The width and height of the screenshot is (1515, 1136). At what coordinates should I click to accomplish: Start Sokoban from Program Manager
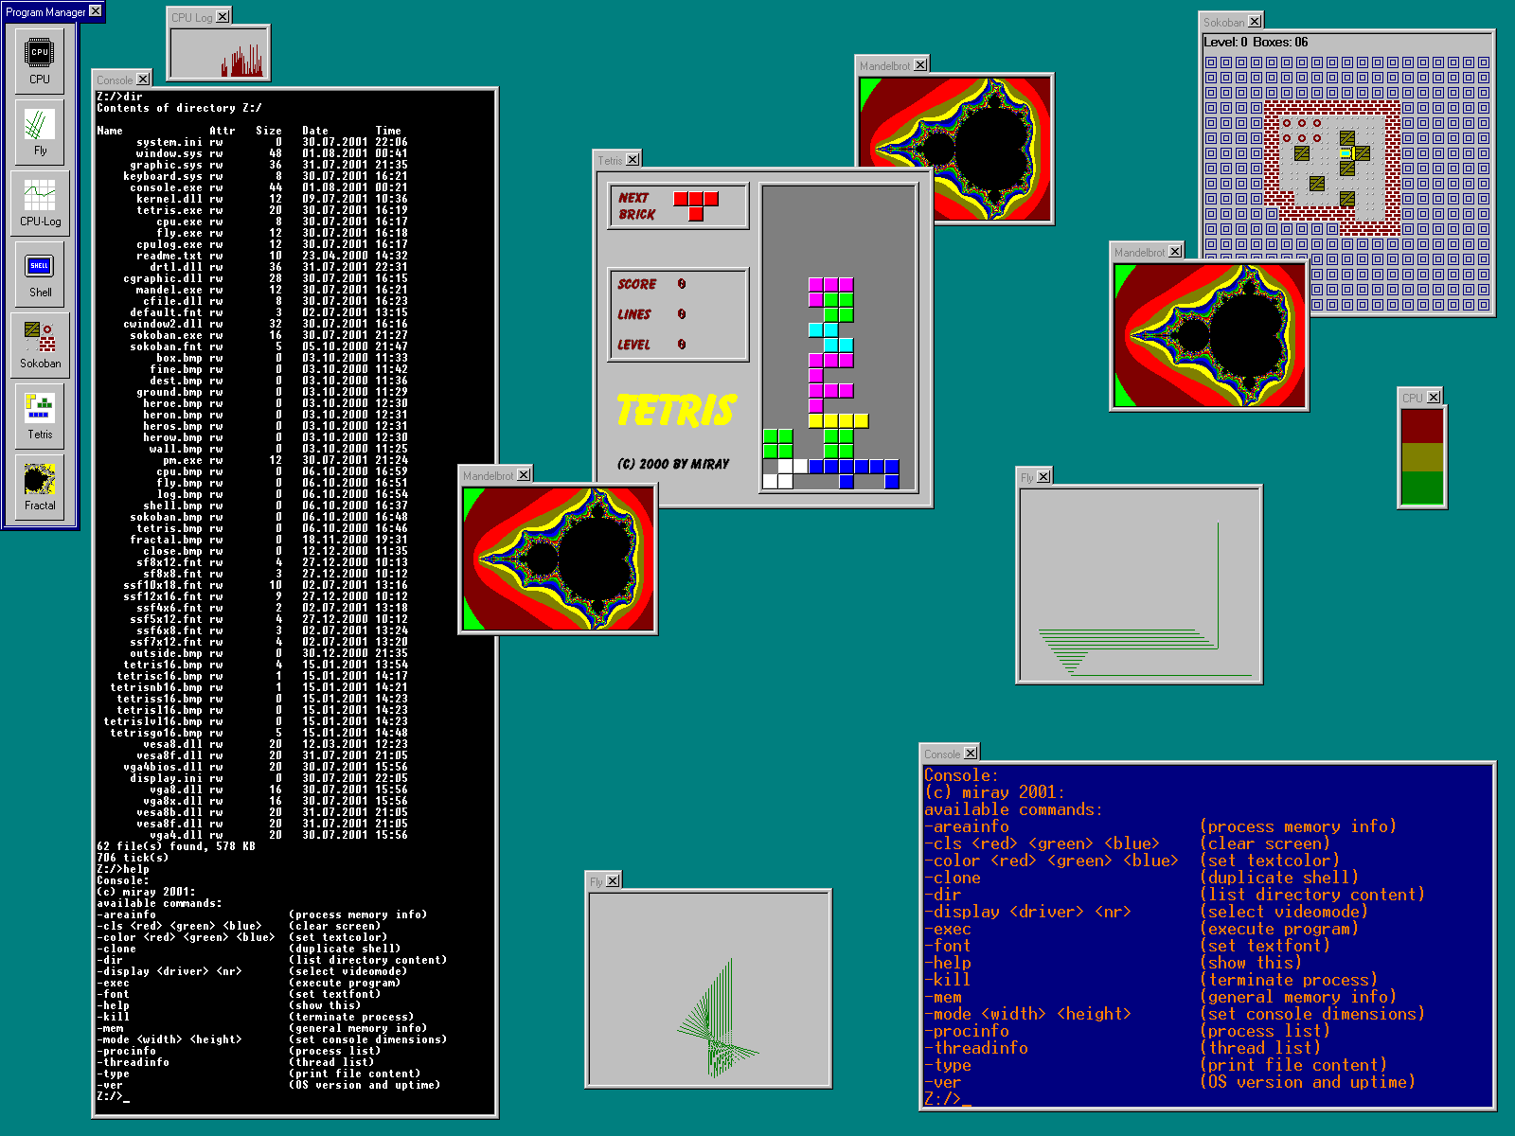(40, 344)
